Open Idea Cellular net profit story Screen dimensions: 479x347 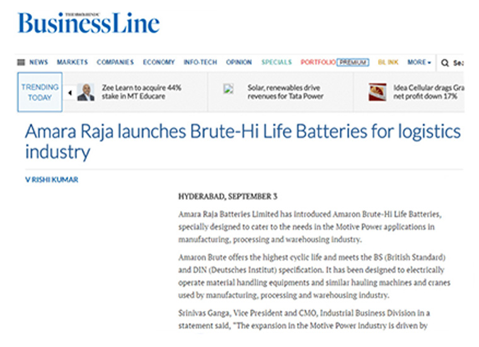point(429,92)
